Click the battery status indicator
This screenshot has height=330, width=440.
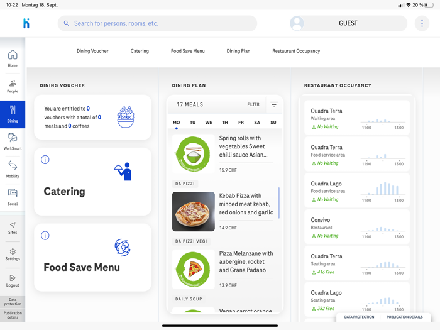[429, 5]
